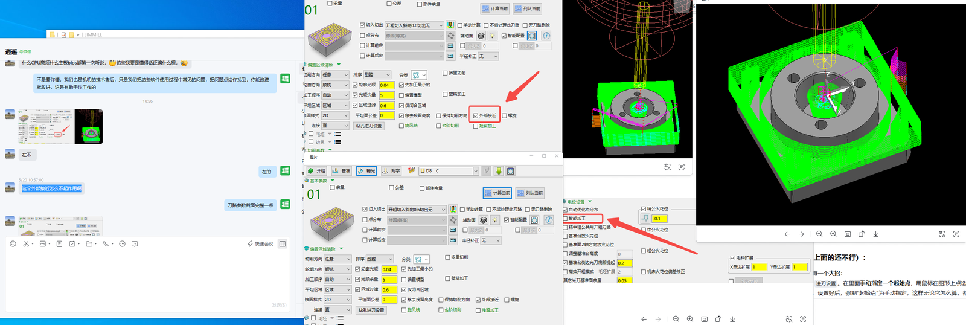Click the light bulb icon beside 辅助面 in 图片 window
Screen dimensions: 966x325
pyautogui.click(x=494, y=220)
